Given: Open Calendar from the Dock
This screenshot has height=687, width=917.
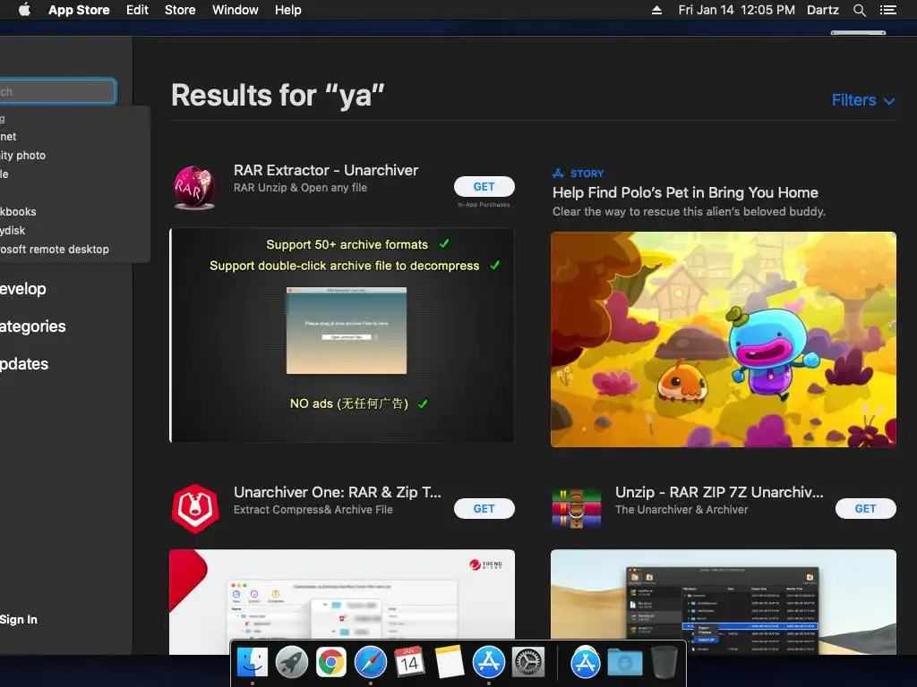Looking at the screenshot, I should [x=409, y=663].
